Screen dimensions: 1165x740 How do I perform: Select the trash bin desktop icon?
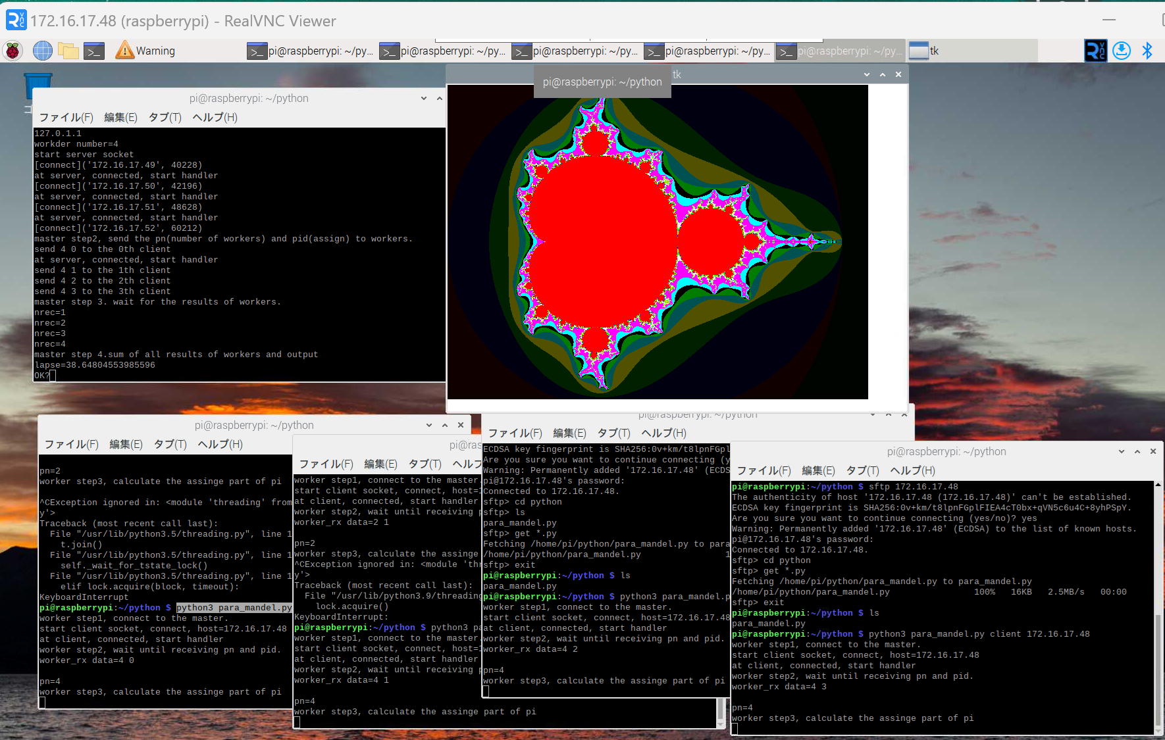pos(38,86)
